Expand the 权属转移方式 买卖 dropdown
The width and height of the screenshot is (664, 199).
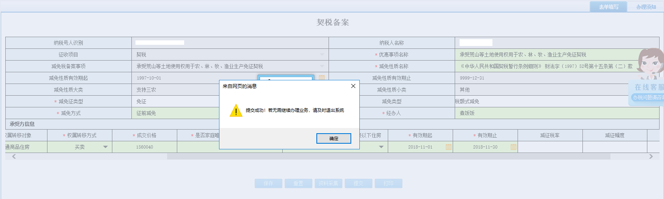tap(105, 147)
